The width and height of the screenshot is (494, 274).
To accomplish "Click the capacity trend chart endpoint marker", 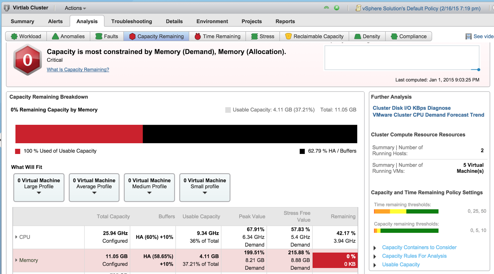I will (479, 70).
